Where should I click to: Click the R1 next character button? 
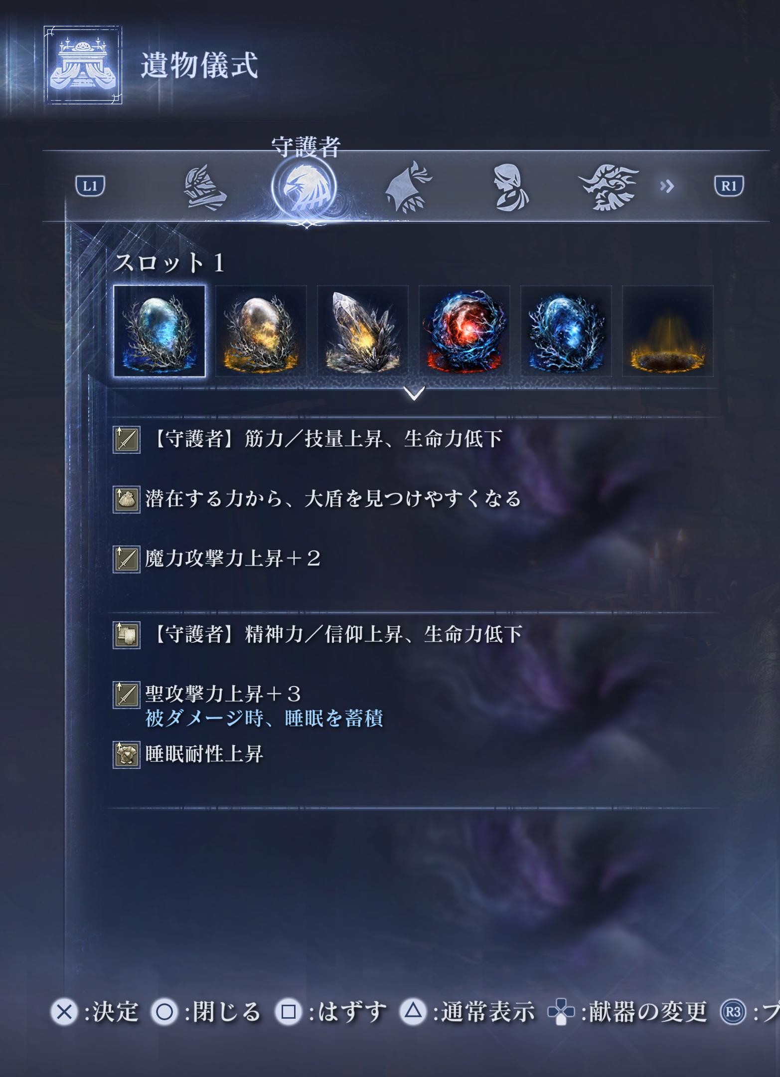pos(729,186)
